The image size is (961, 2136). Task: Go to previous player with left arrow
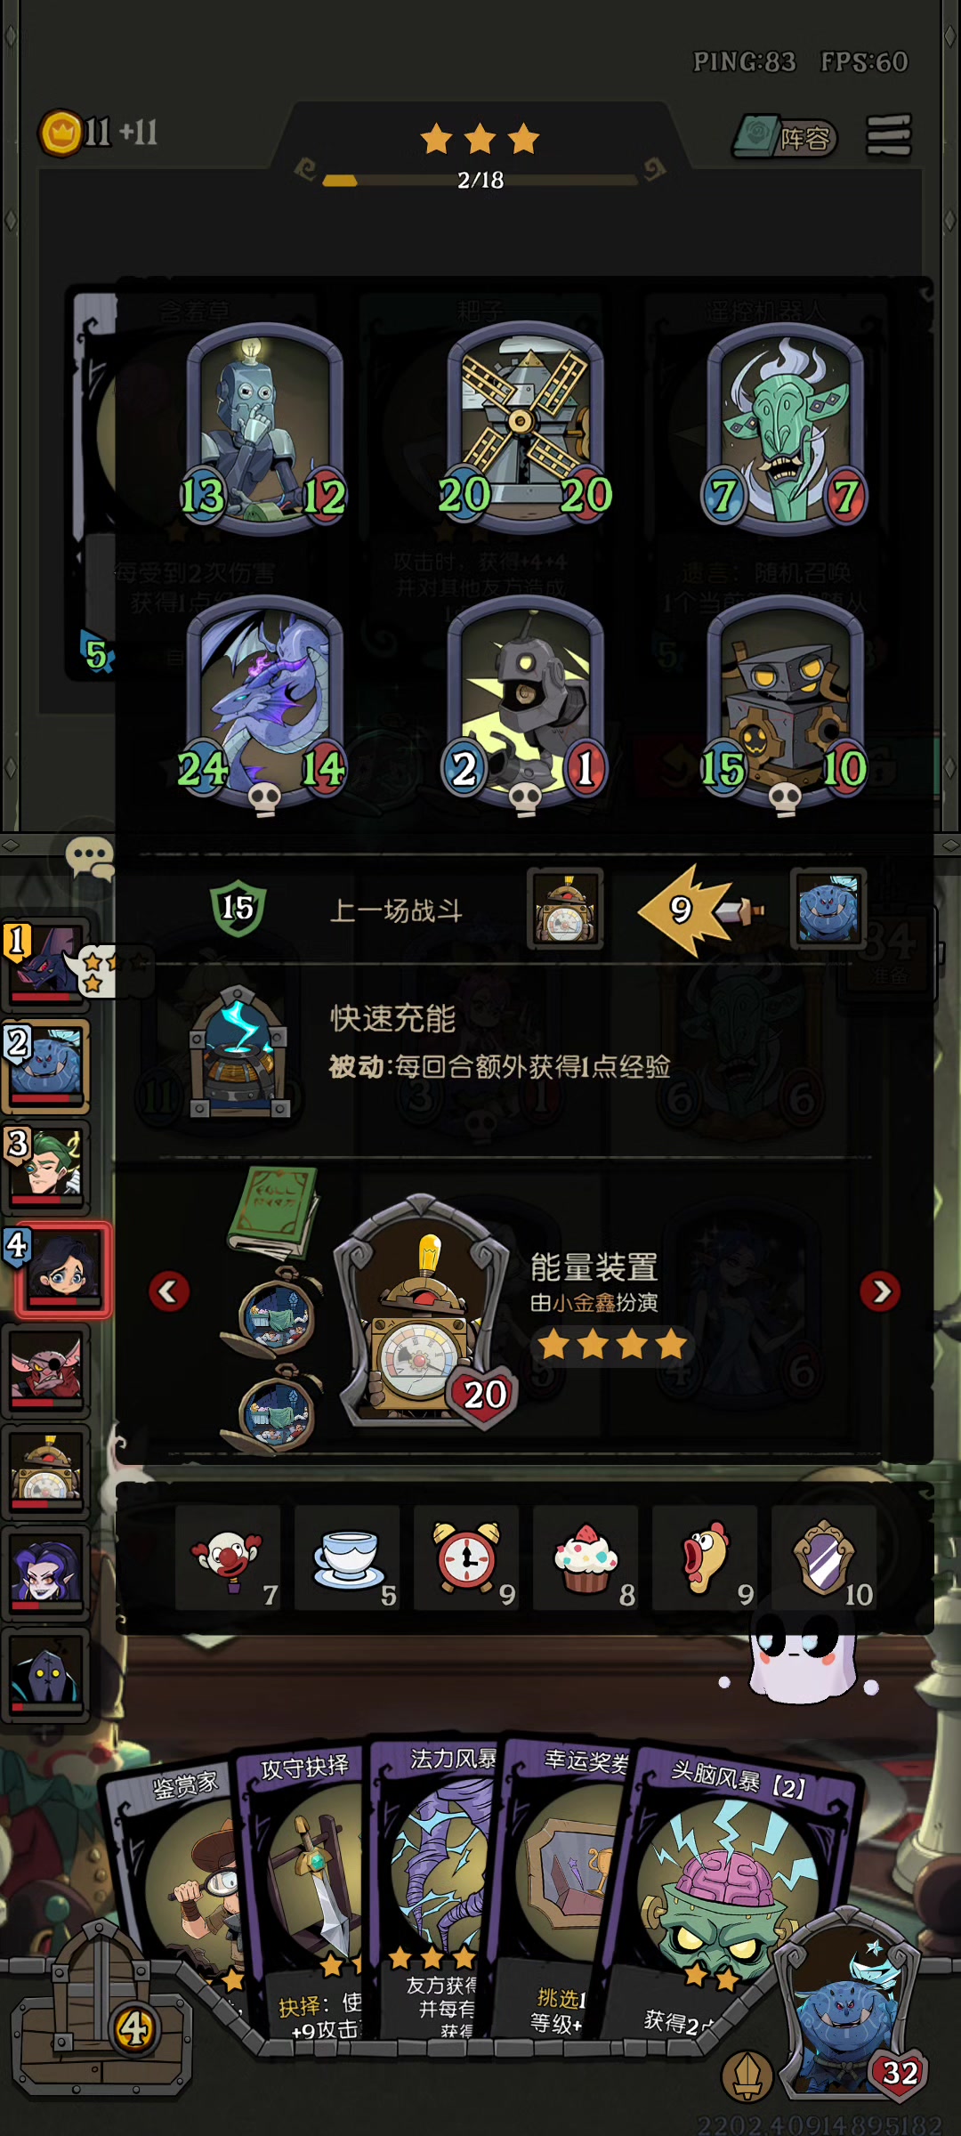pos(169,1291)
